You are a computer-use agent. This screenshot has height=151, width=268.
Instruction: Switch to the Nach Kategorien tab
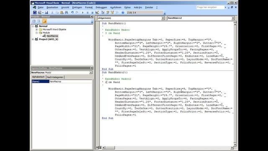[55, 77]
